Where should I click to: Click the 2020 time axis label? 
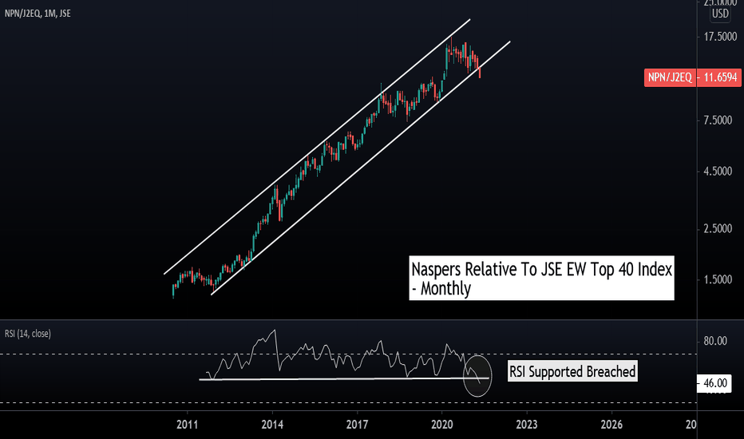(441, 425)
